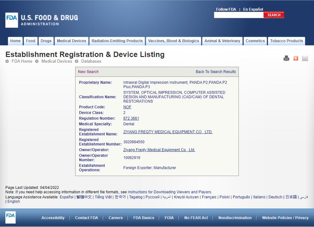Click the bullet icon before FDA Home
314x227 pixels.
7,61
